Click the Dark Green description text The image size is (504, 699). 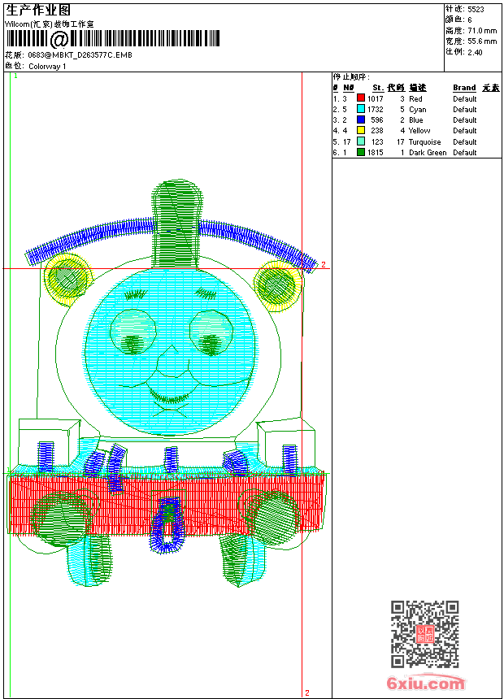[428, 153]
